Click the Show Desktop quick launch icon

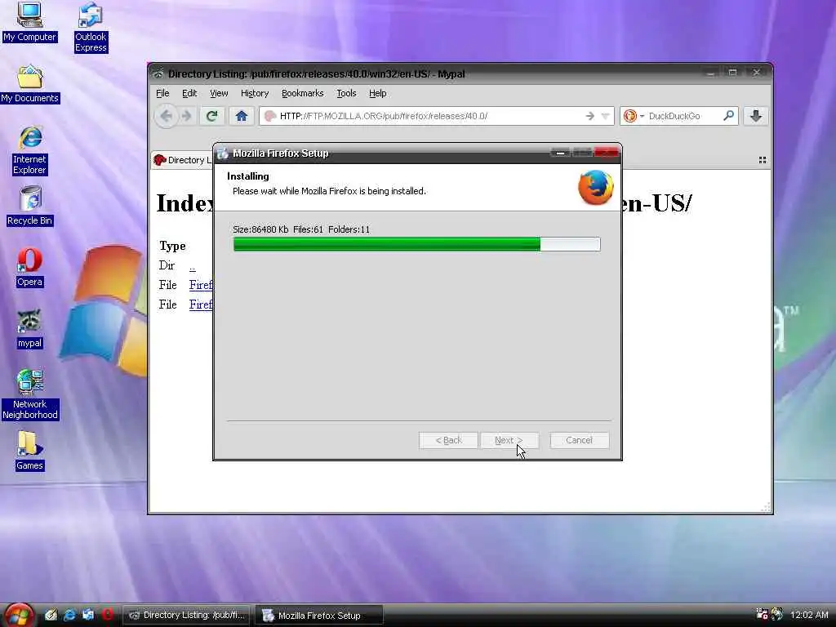point(51,616)
